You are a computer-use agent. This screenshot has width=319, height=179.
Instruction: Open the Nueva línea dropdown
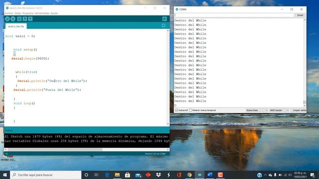(x=257, y=110)
